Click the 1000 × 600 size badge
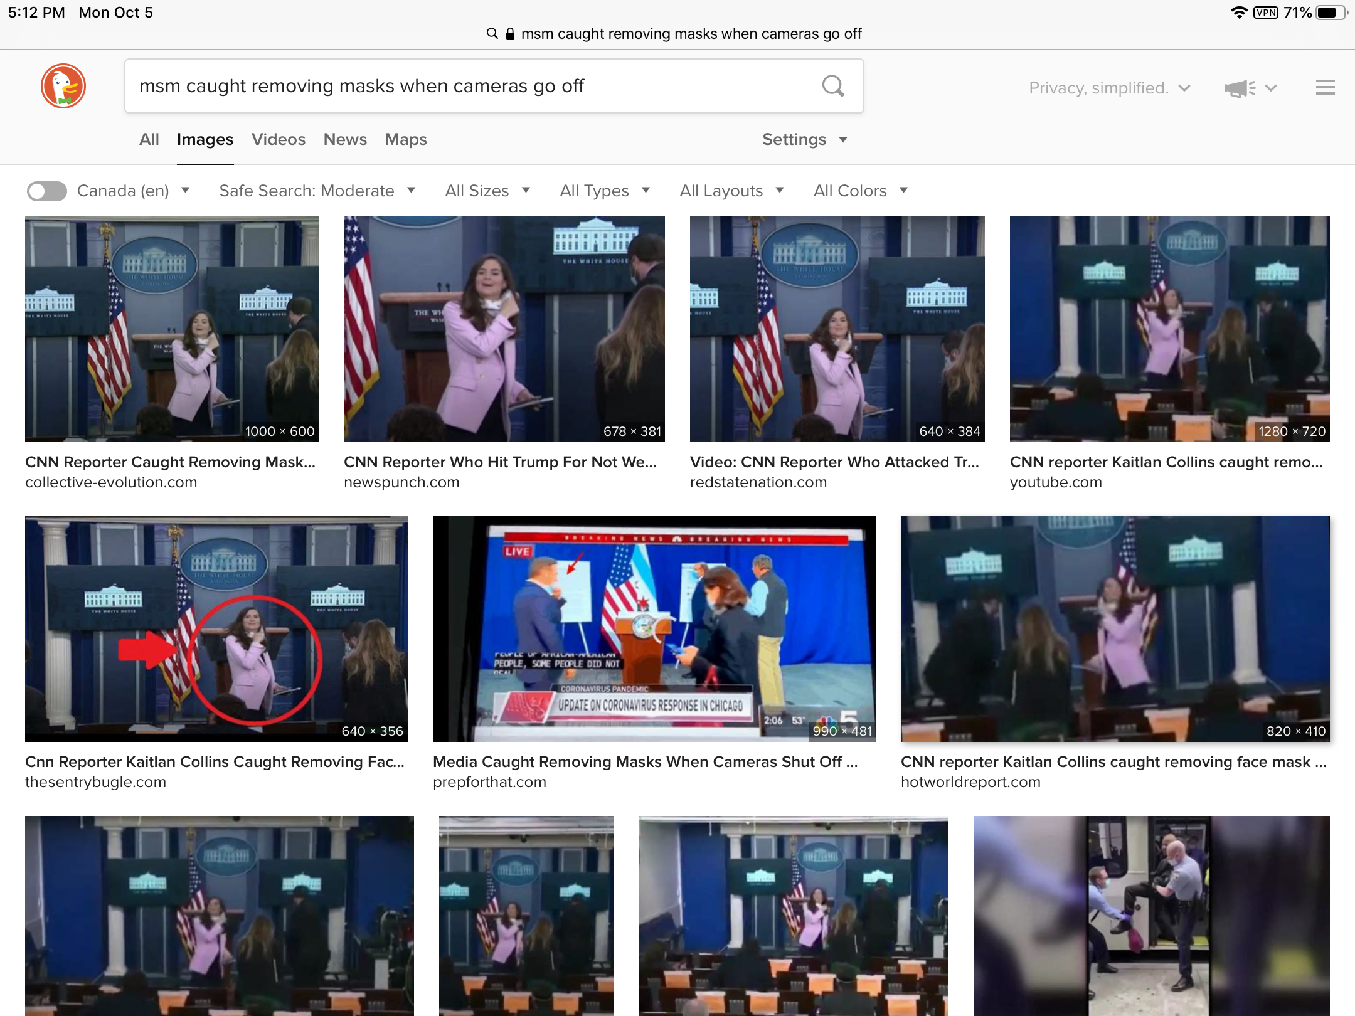Viewport: 1355px width, 1016px height. pyautogui.click(x=280, y=431)
